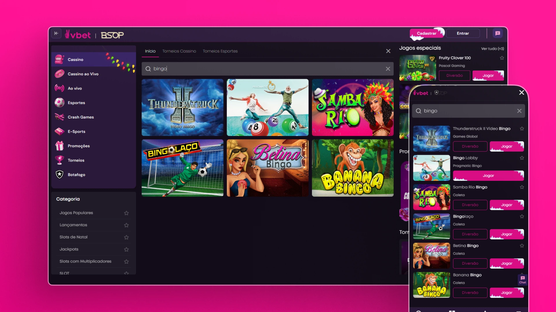Click Jogar for Banana Bingo
Screen dimensions: 556x312
(507, 293)
